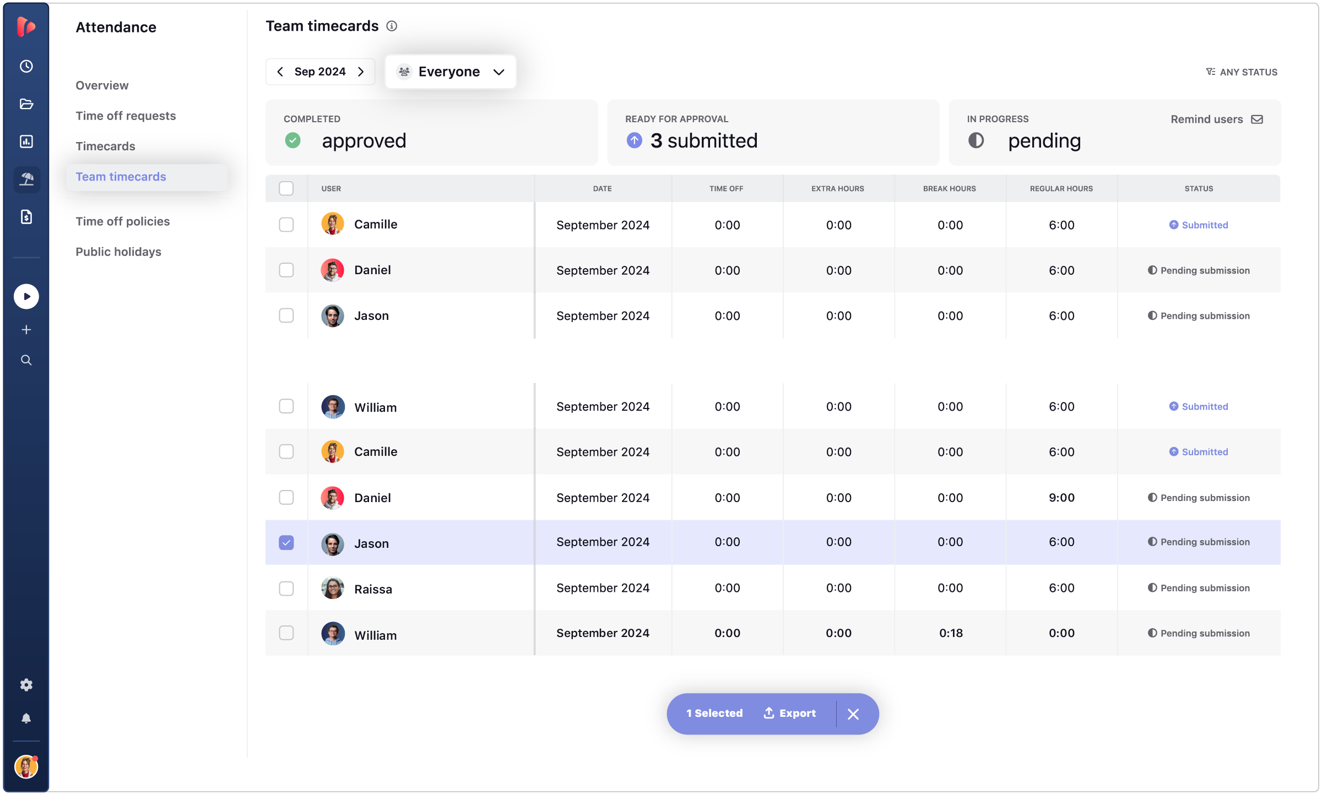
Task: Uncheck the selected Jason row checkbox
Action: coord(286,543)
